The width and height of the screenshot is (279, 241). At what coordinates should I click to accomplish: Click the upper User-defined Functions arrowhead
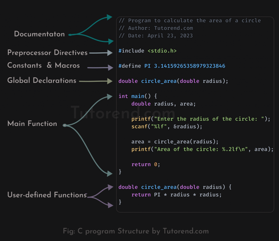pos(111,187)
